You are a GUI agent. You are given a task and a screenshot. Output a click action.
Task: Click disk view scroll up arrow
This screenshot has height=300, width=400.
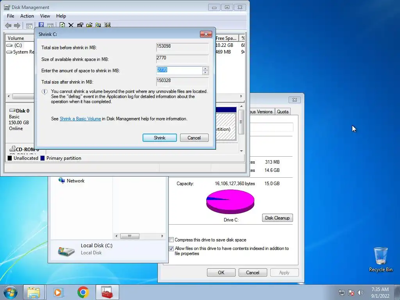(x=241, y=106)
